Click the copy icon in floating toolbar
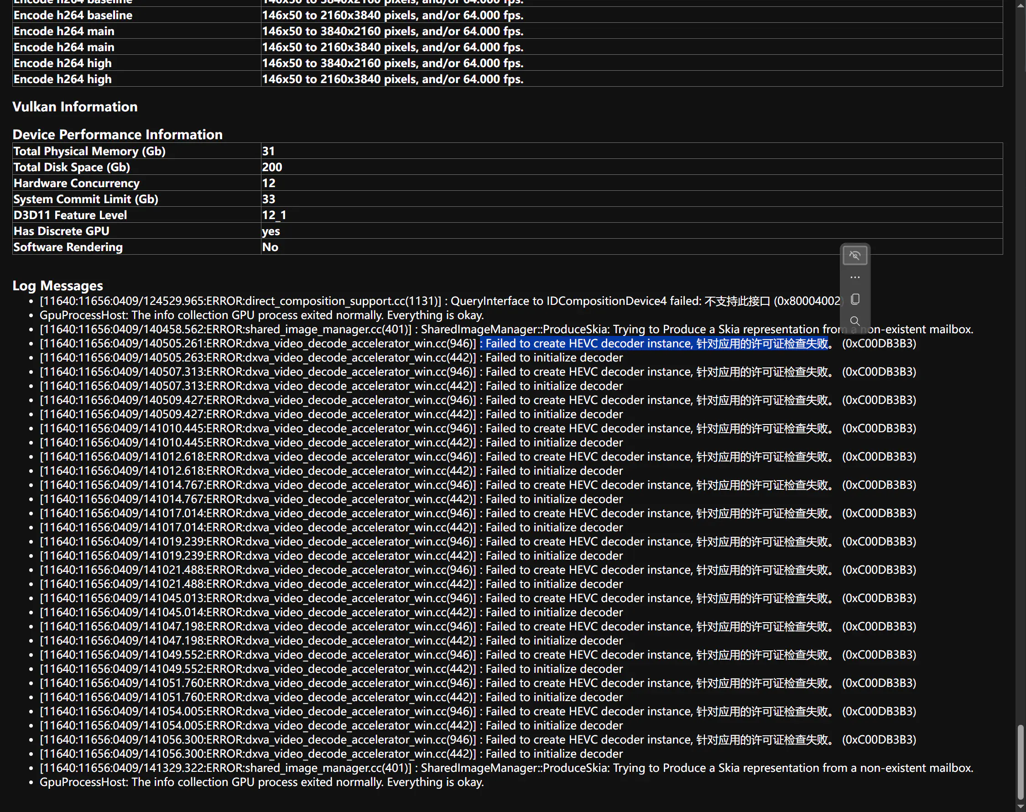1026x812 pixels. click(854, 299)
